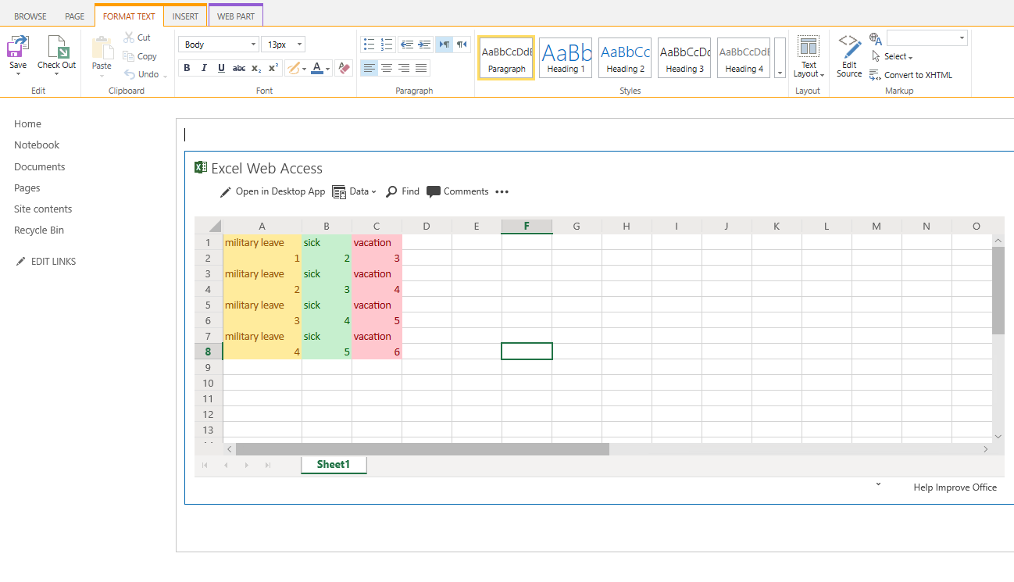Screen dimensions: 1014x582
Task: Click the Find magnifier in Excel Web Access
Action: pos(391,191)
